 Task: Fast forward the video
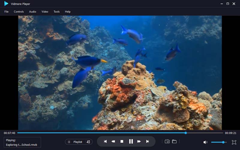pyautogui.click(x=139, y=142)
